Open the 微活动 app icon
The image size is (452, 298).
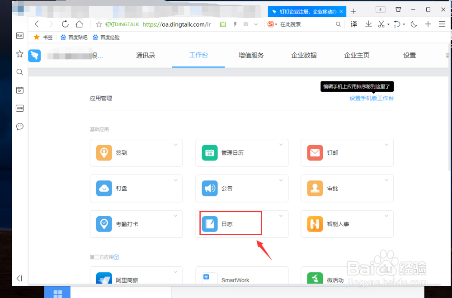tap(315, 279)
